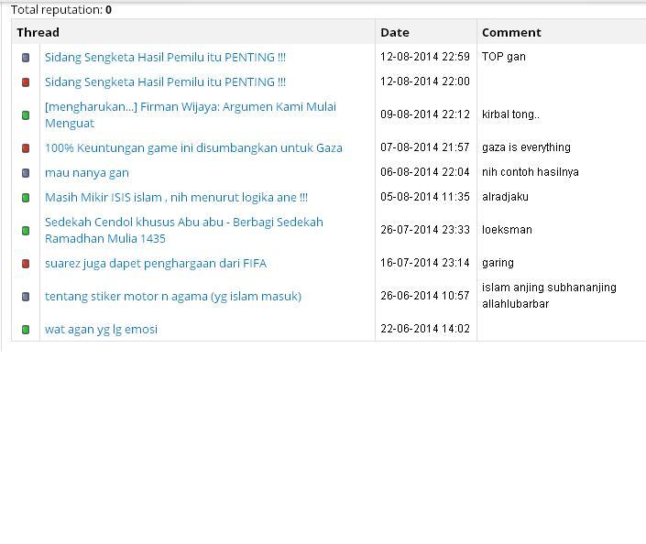This screenshot has width=646, height=544.
Task: Click comment 'garing'
Action: pyautogui.click(x=498, y=263)
